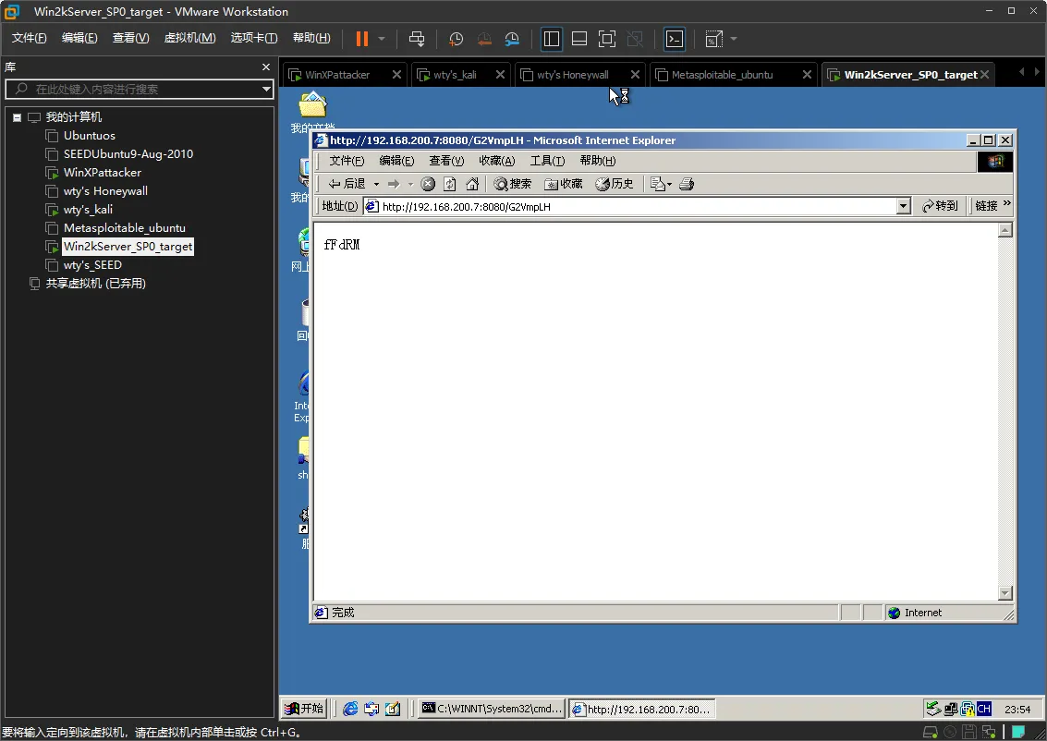Click the CH language indicator in tray
The width and height of the screenshot is (1047, 741).
coord(983,709)
